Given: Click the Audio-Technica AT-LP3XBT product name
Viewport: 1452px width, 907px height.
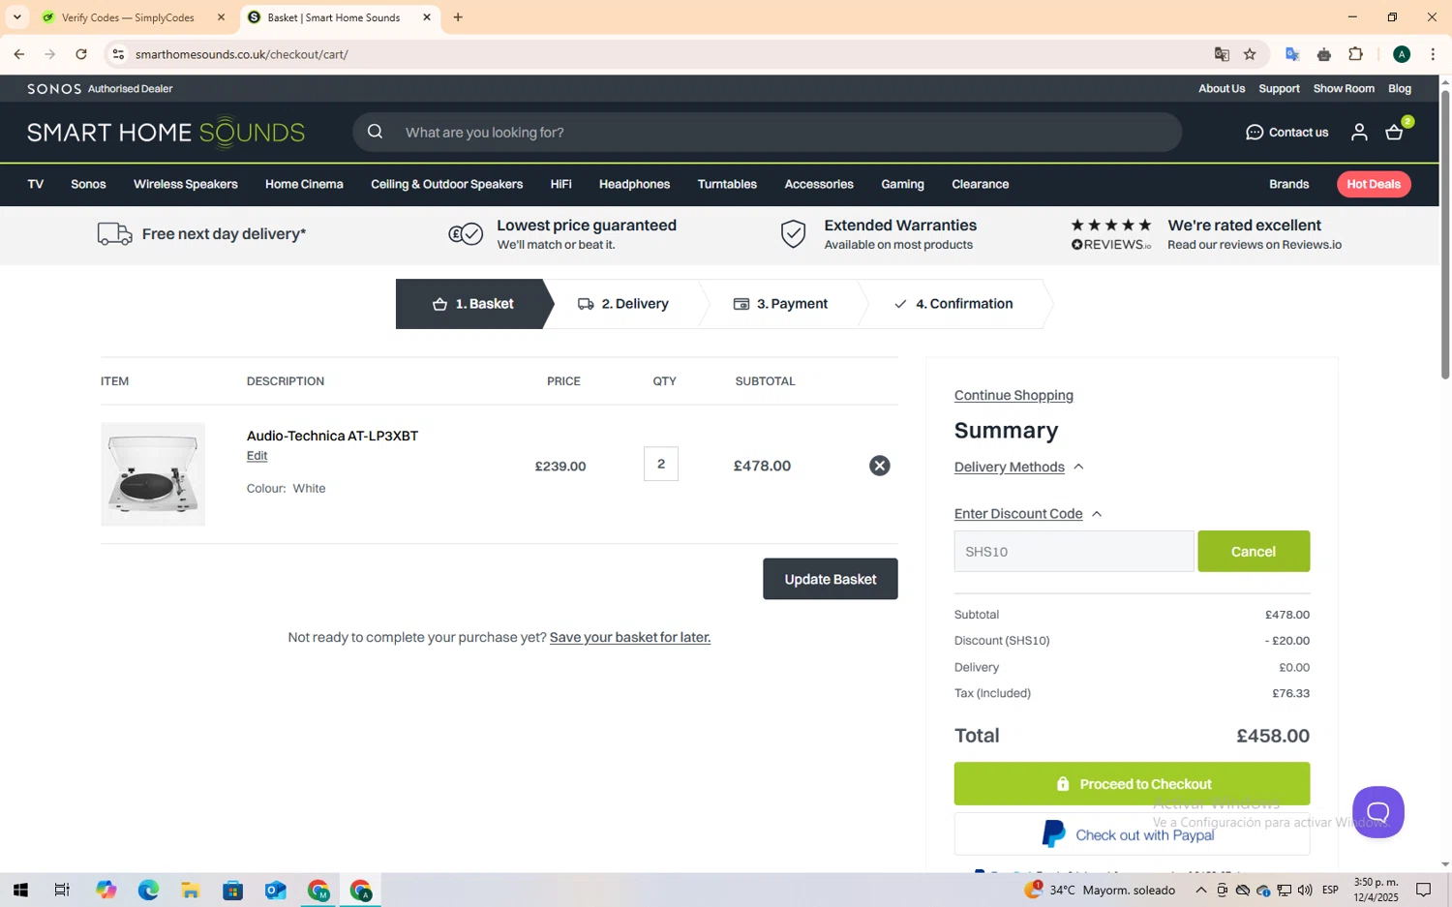Looking at the screenshot, I should pyautogui.click(x=332, y=436).
